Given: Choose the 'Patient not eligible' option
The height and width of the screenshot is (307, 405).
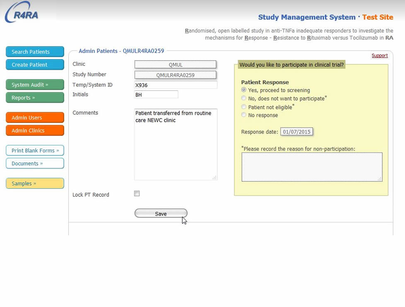Looking at the screenshot, I should coord(244,107).
